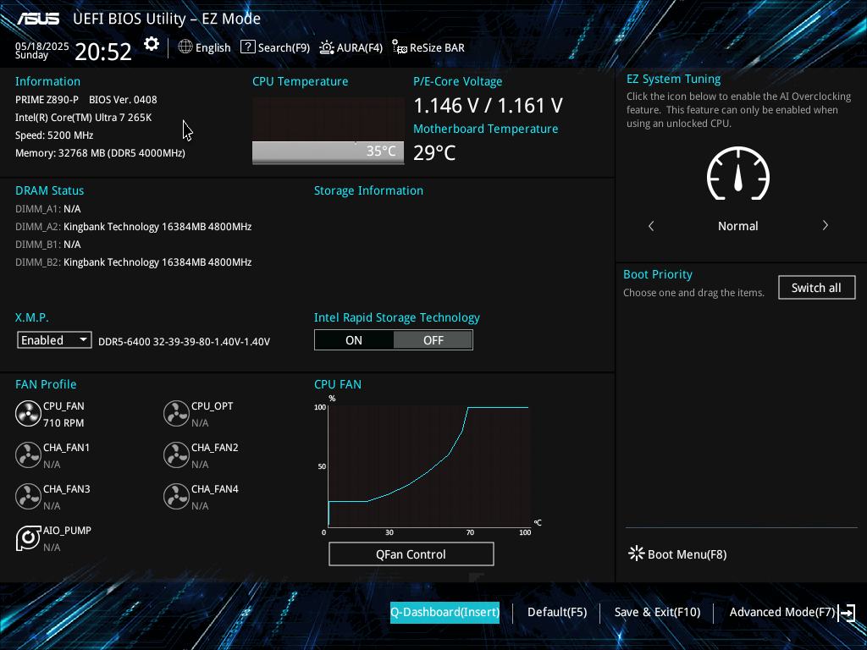This screenshot has width=867, height=650.
Task: Turn Intel Rapid Storage Technology ON
Action: [x=354, y=340]
